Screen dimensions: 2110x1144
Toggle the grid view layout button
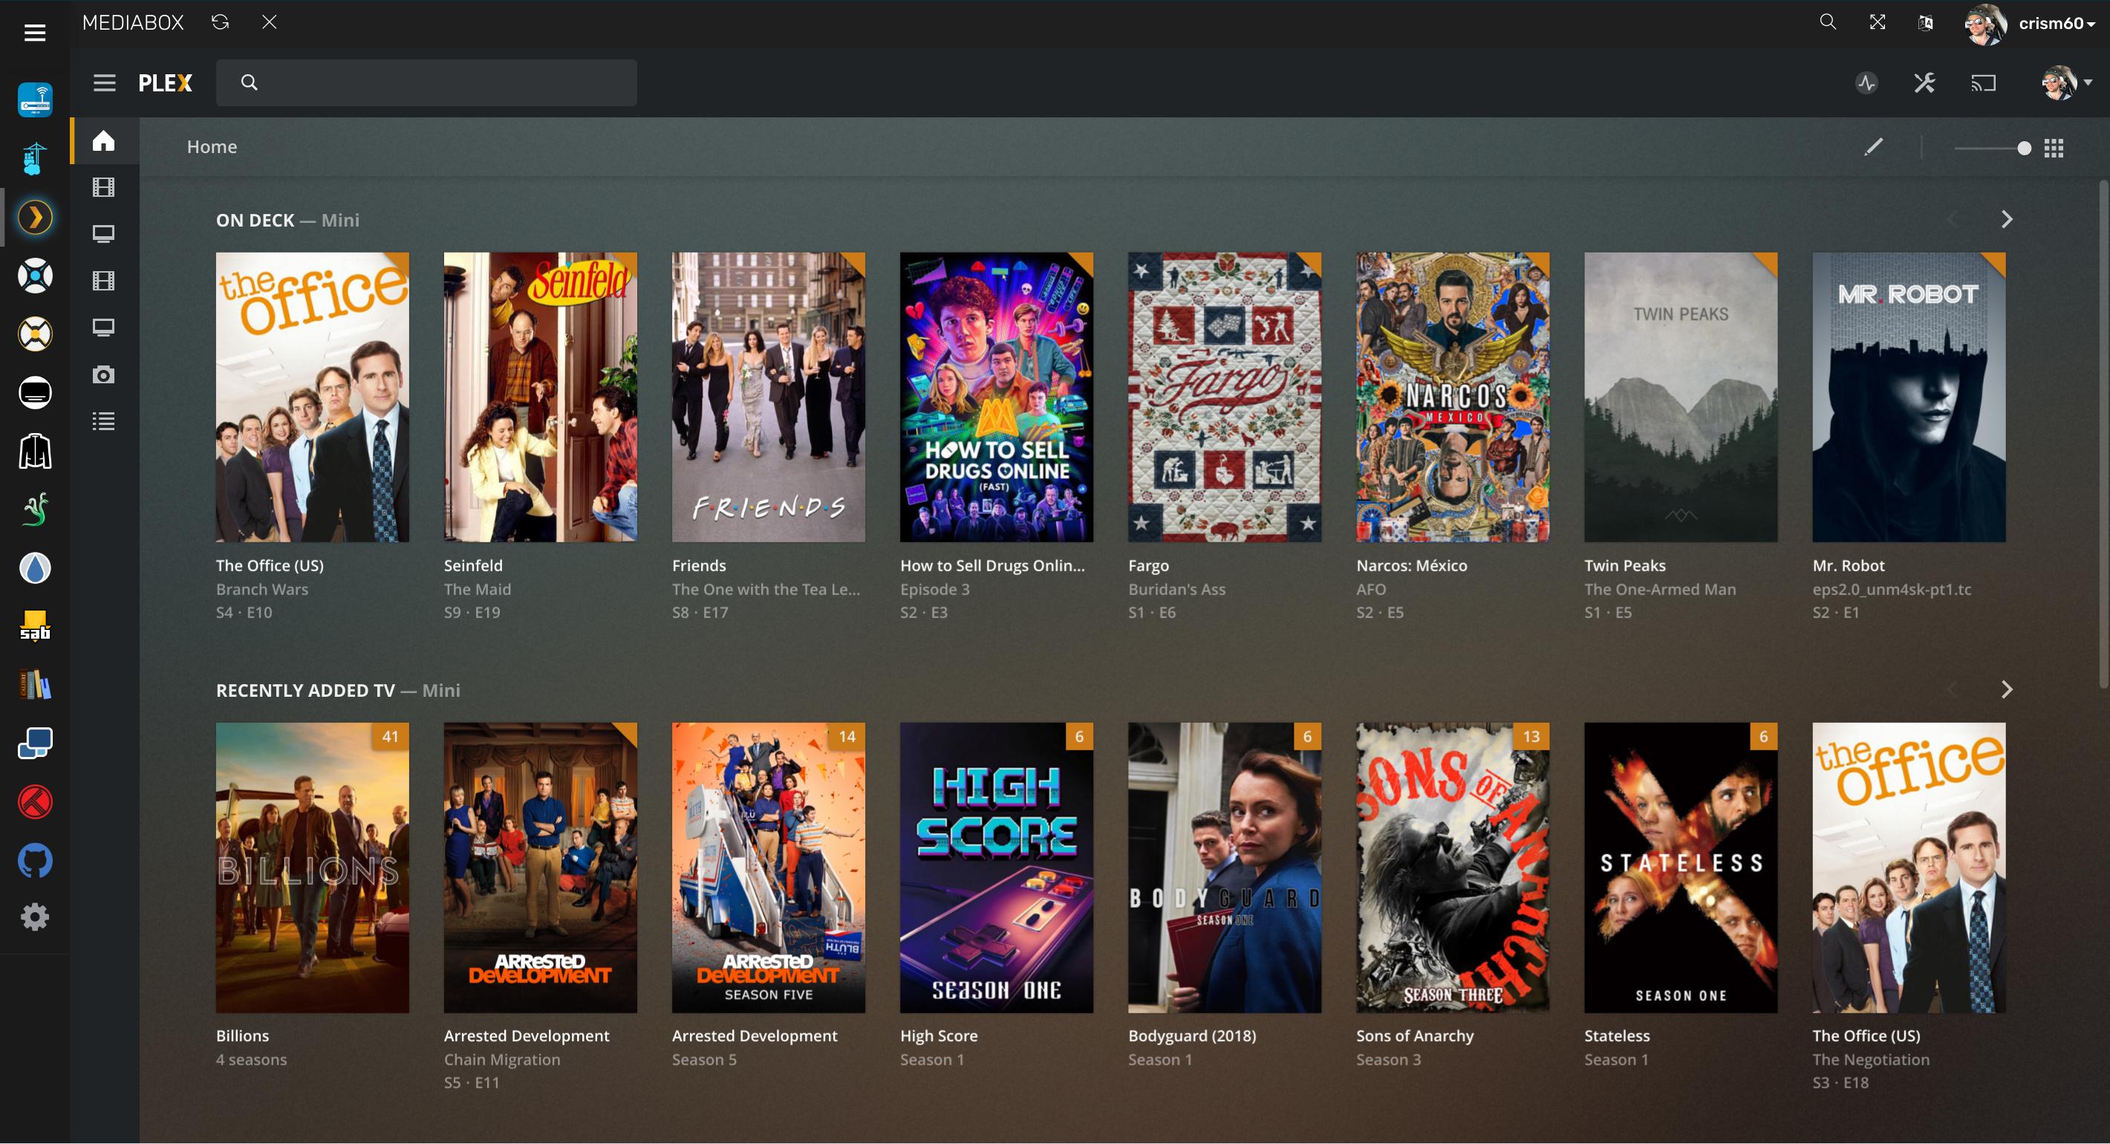pos(2054,149)
